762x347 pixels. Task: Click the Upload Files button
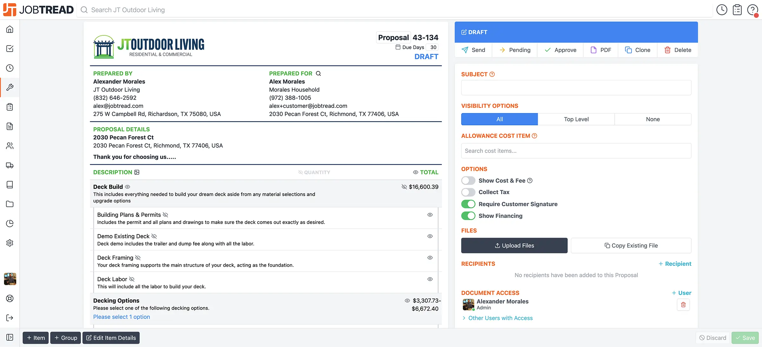(x=514, y=246)
